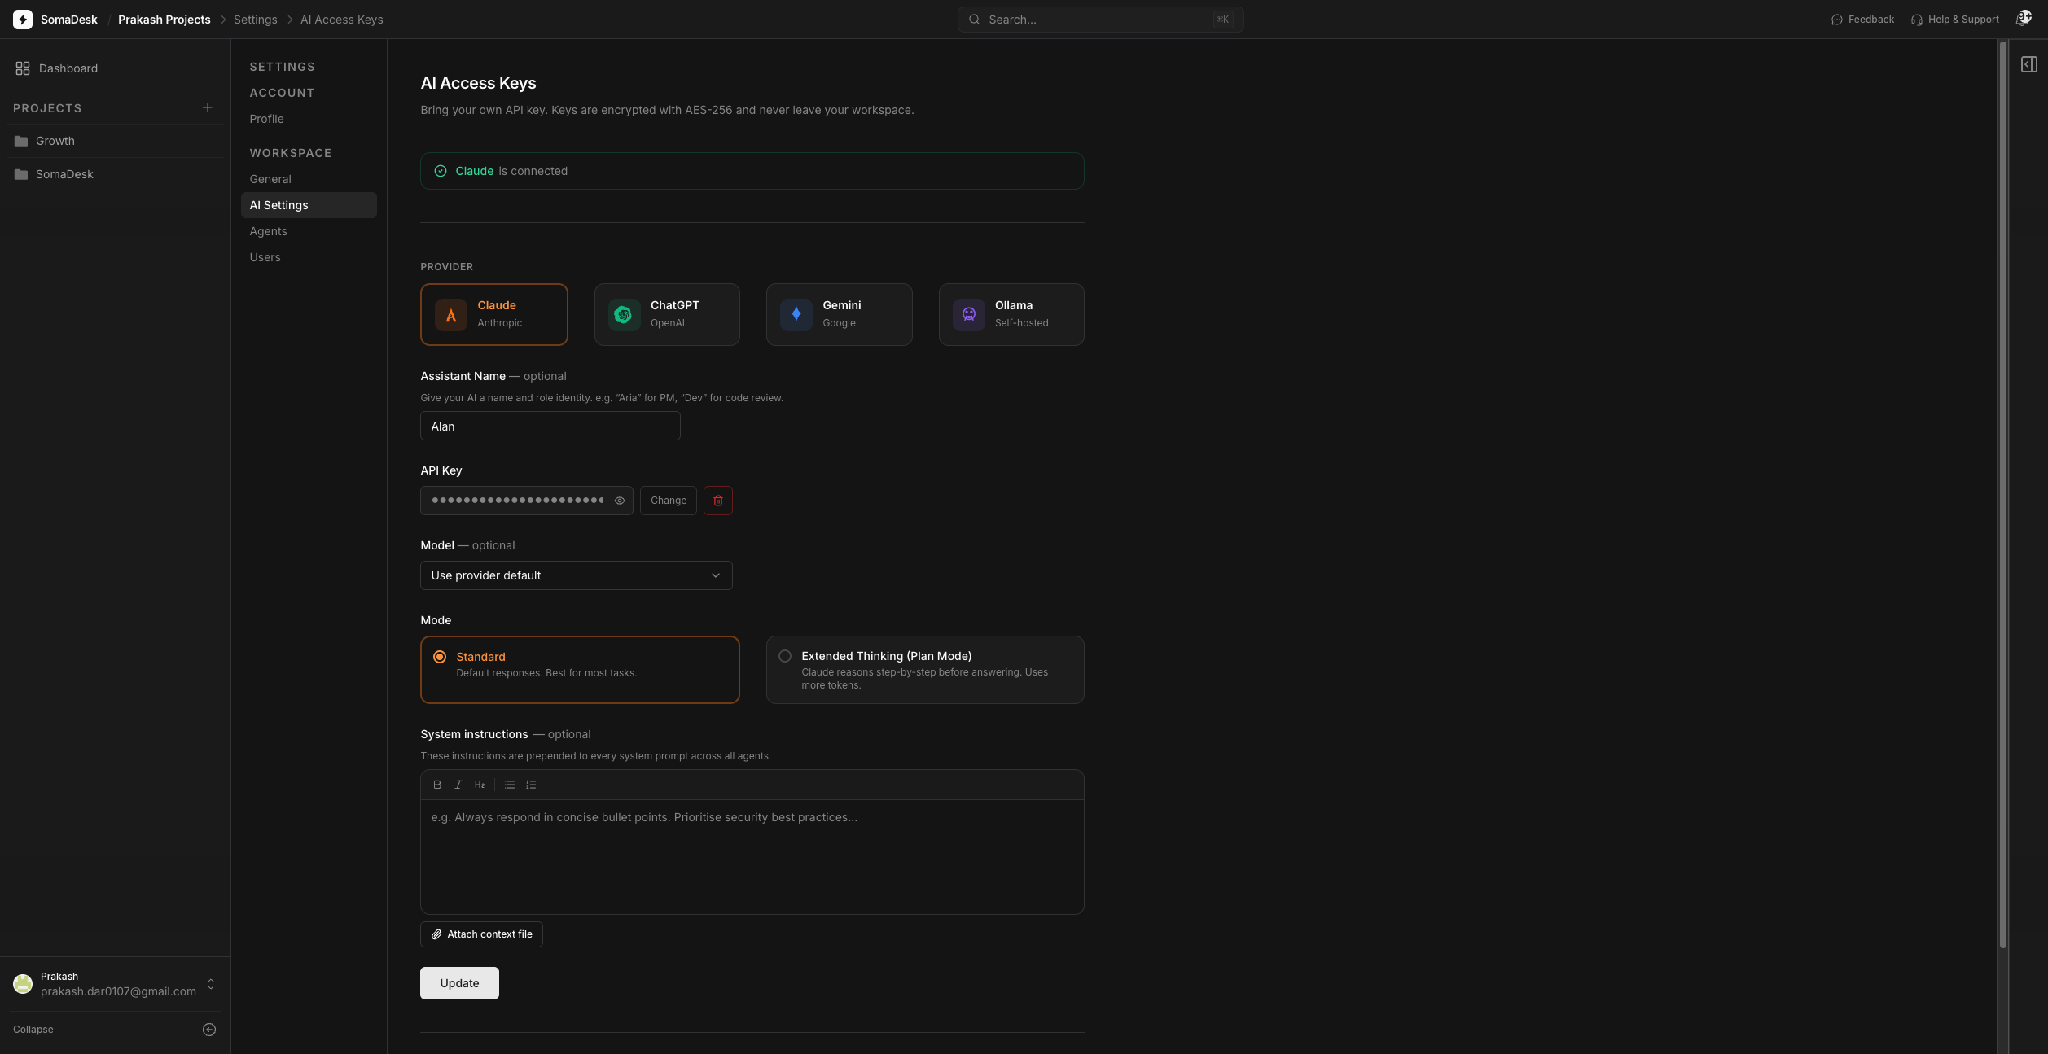Open Feedback from the top bar
The image size is (2048, 1054).
[x=1862, y=20]
